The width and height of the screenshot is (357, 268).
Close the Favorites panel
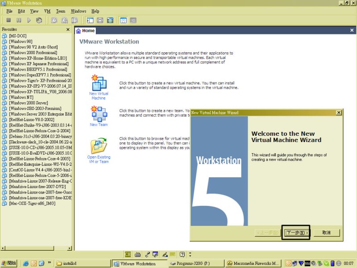click(x=68, y=29)
